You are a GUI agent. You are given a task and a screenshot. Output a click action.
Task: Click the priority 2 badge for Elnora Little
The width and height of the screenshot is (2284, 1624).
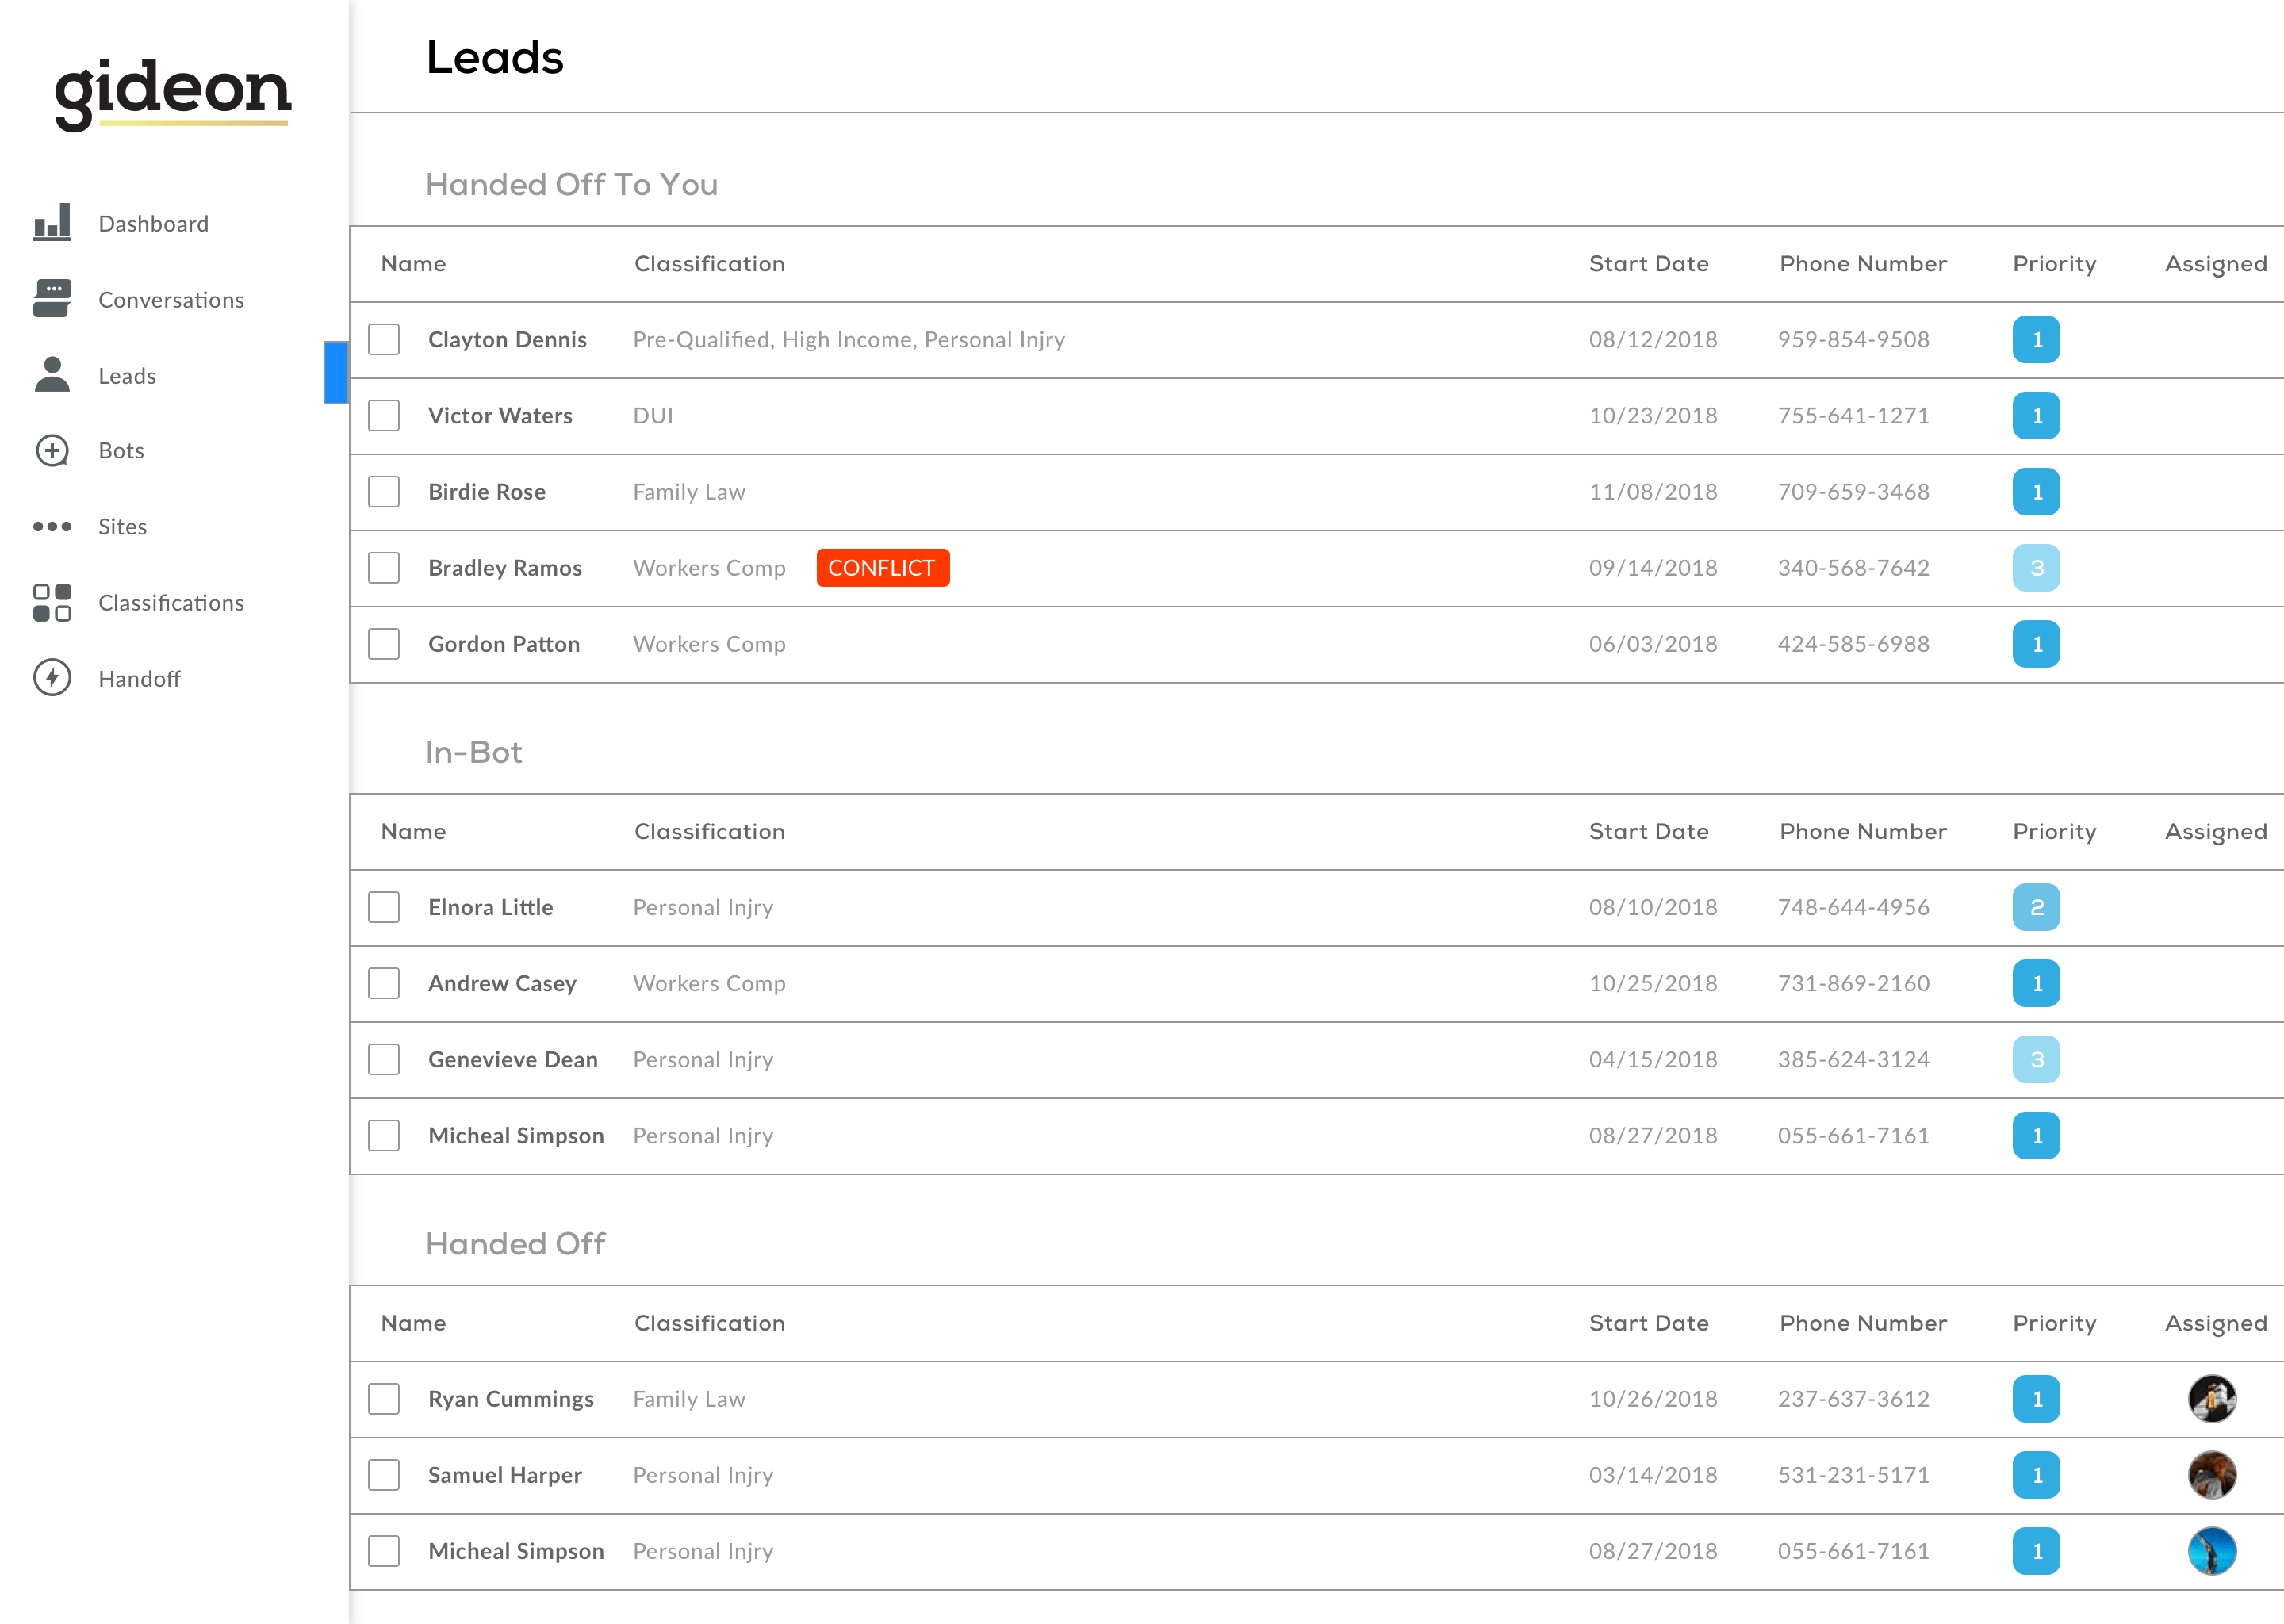pyautogui.click(x=2036, y=906)
